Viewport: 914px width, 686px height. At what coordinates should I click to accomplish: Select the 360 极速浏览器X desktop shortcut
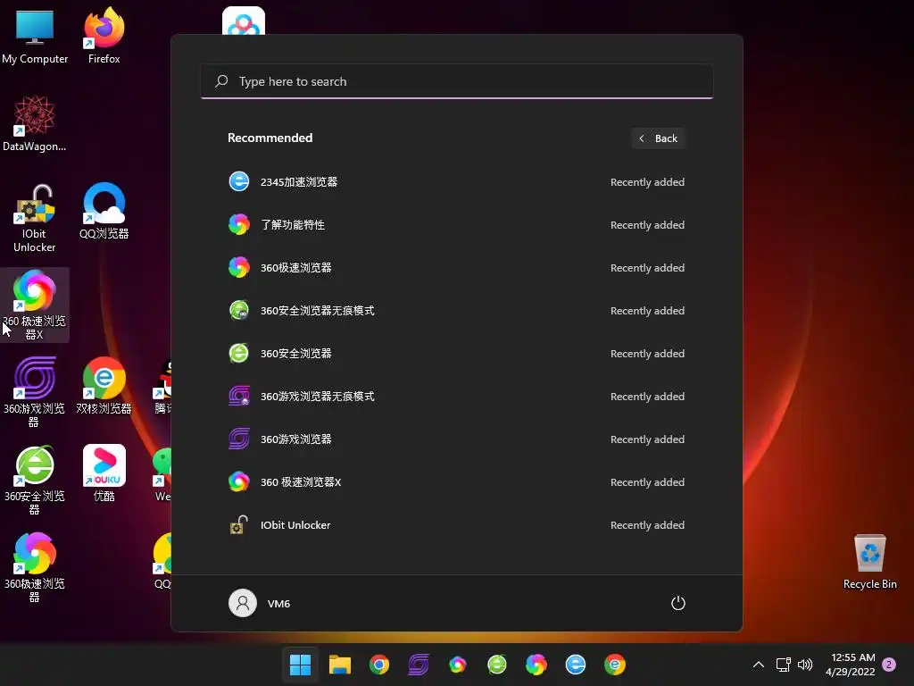tap(35, 305)
